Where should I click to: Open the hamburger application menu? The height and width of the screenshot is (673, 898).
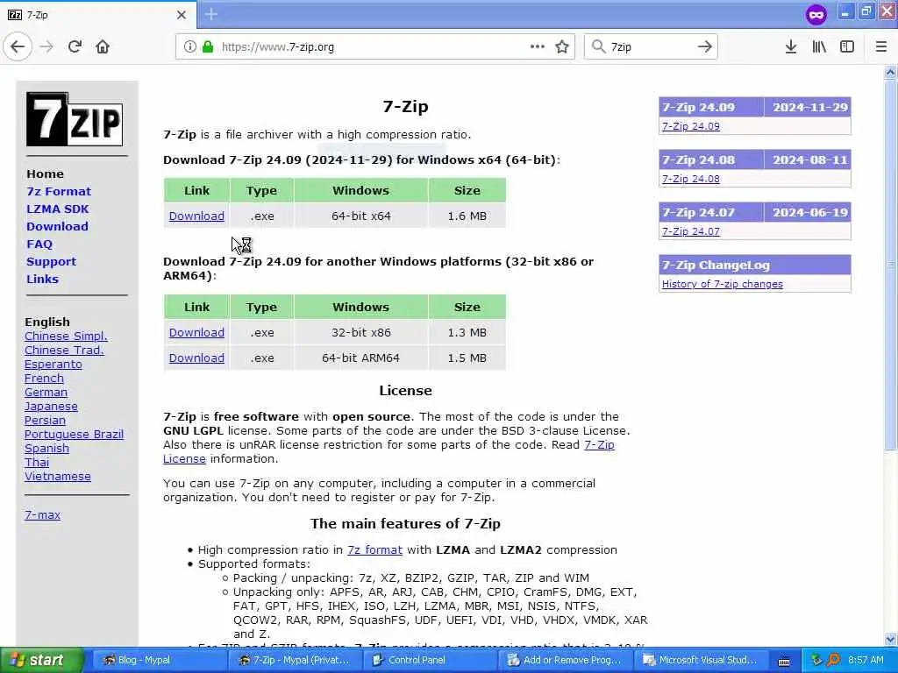tap(881, 47)
